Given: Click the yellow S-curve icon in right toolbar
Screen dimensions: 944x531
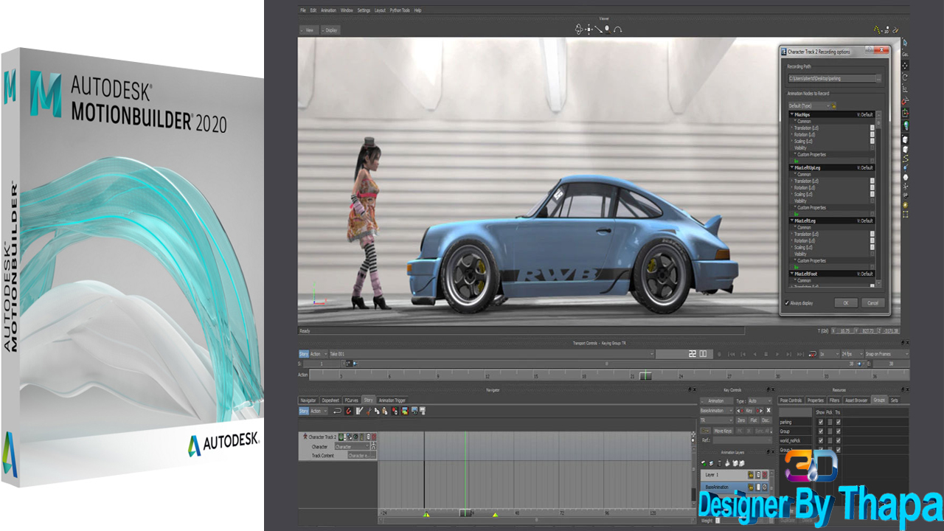Looking at the screenshot, I should coord(905,159).
